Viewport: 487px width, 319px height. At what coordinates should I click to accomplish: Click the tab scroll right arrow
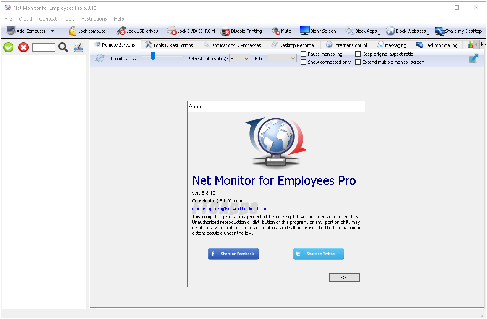tap(482, 44)
